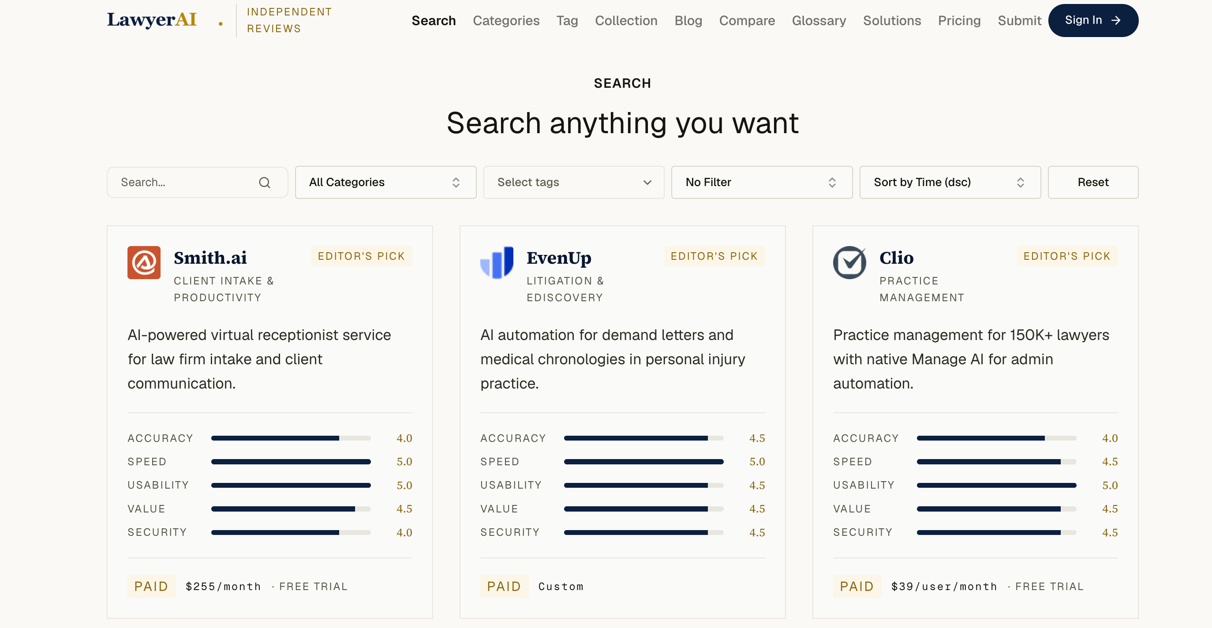Open the EvenUp title link
This screenshot has height=628, width=1212.
(x=559, y=258)
